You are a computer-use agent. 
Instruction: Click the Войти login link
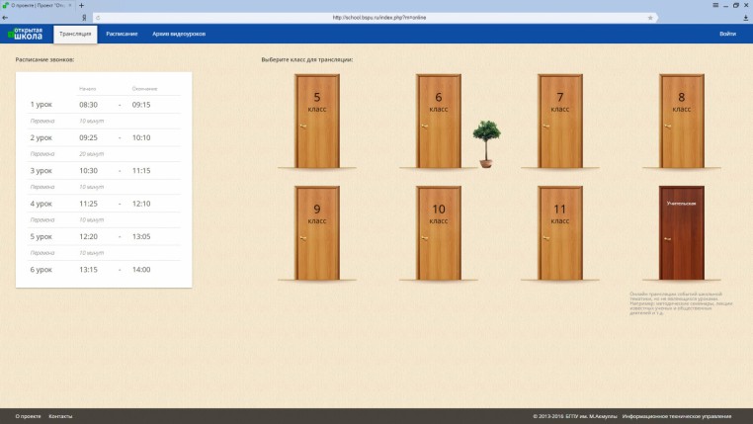click(x=727, y=34)
